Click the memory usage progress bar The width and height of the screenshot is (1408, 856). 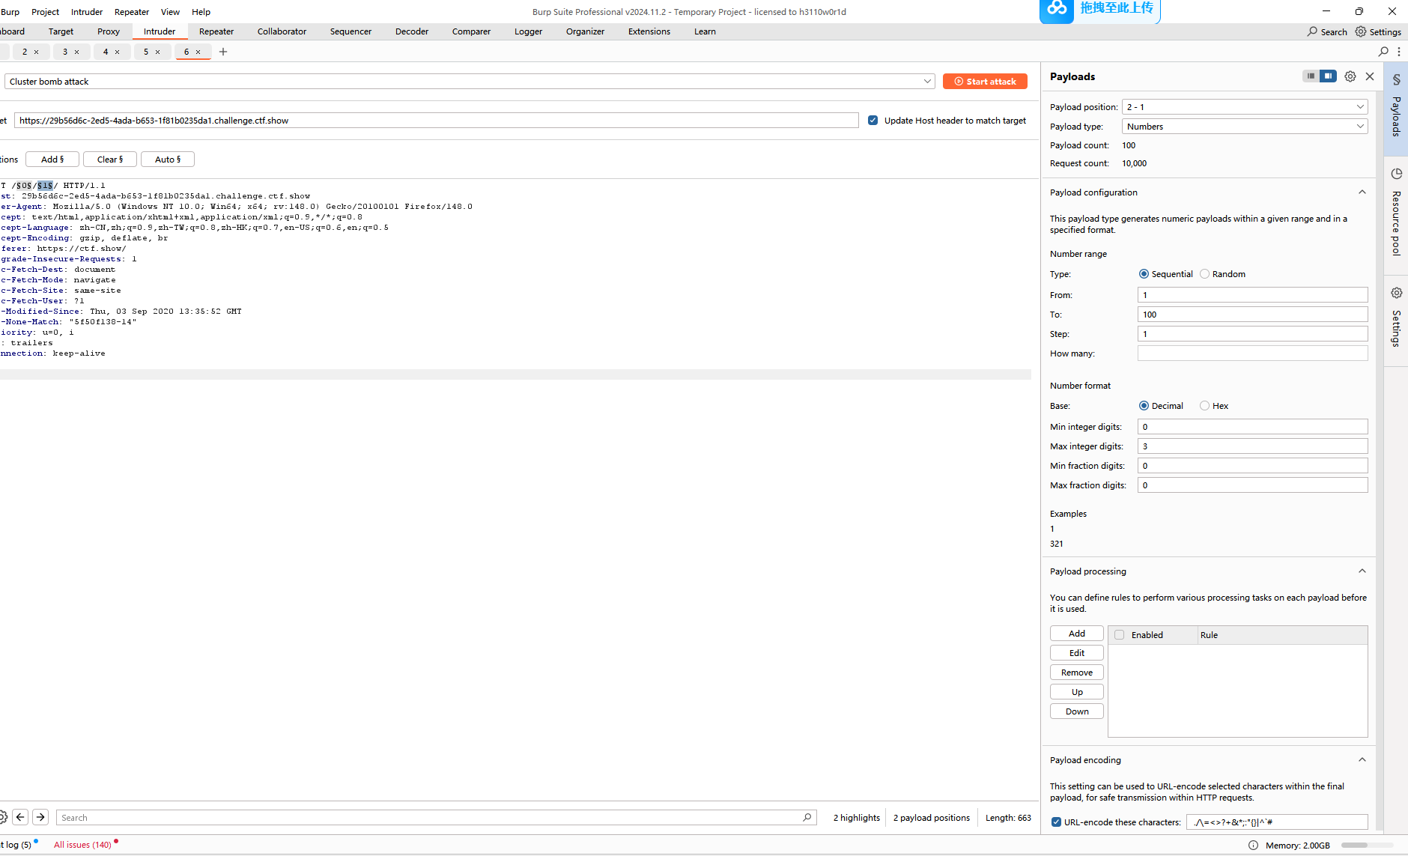point(1368,845)
